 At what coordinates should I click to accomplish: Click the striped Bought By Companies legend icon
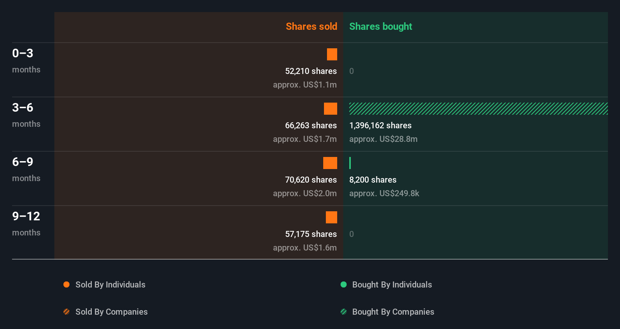click(x=344, y=312)
